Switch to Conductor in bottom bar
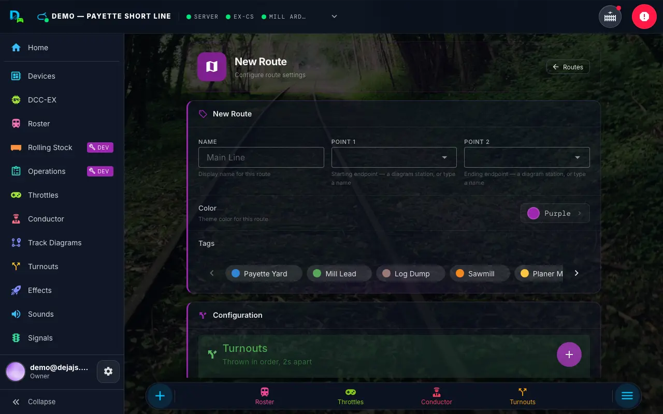 (437, 396)
